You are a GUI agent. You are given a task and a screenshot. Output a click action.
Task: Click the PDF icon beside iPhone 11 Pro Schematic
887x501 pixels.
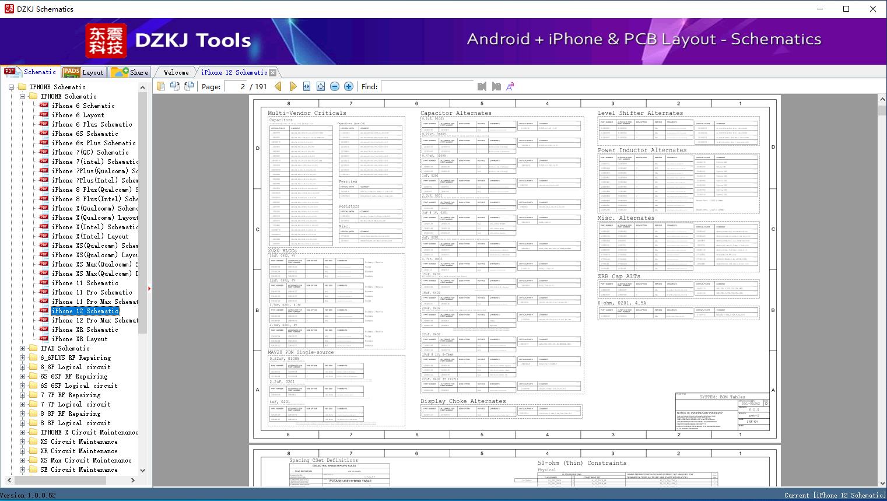click(44, 292)
